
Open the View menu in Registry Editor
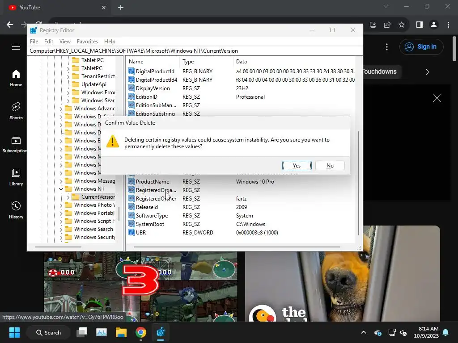[x=65, y=42]
